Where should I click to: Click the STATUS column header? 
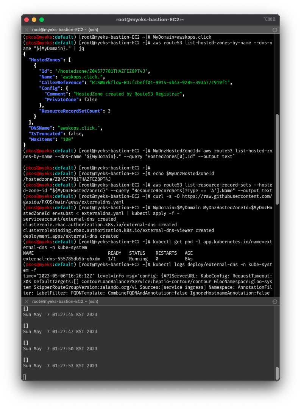point(137,253)
